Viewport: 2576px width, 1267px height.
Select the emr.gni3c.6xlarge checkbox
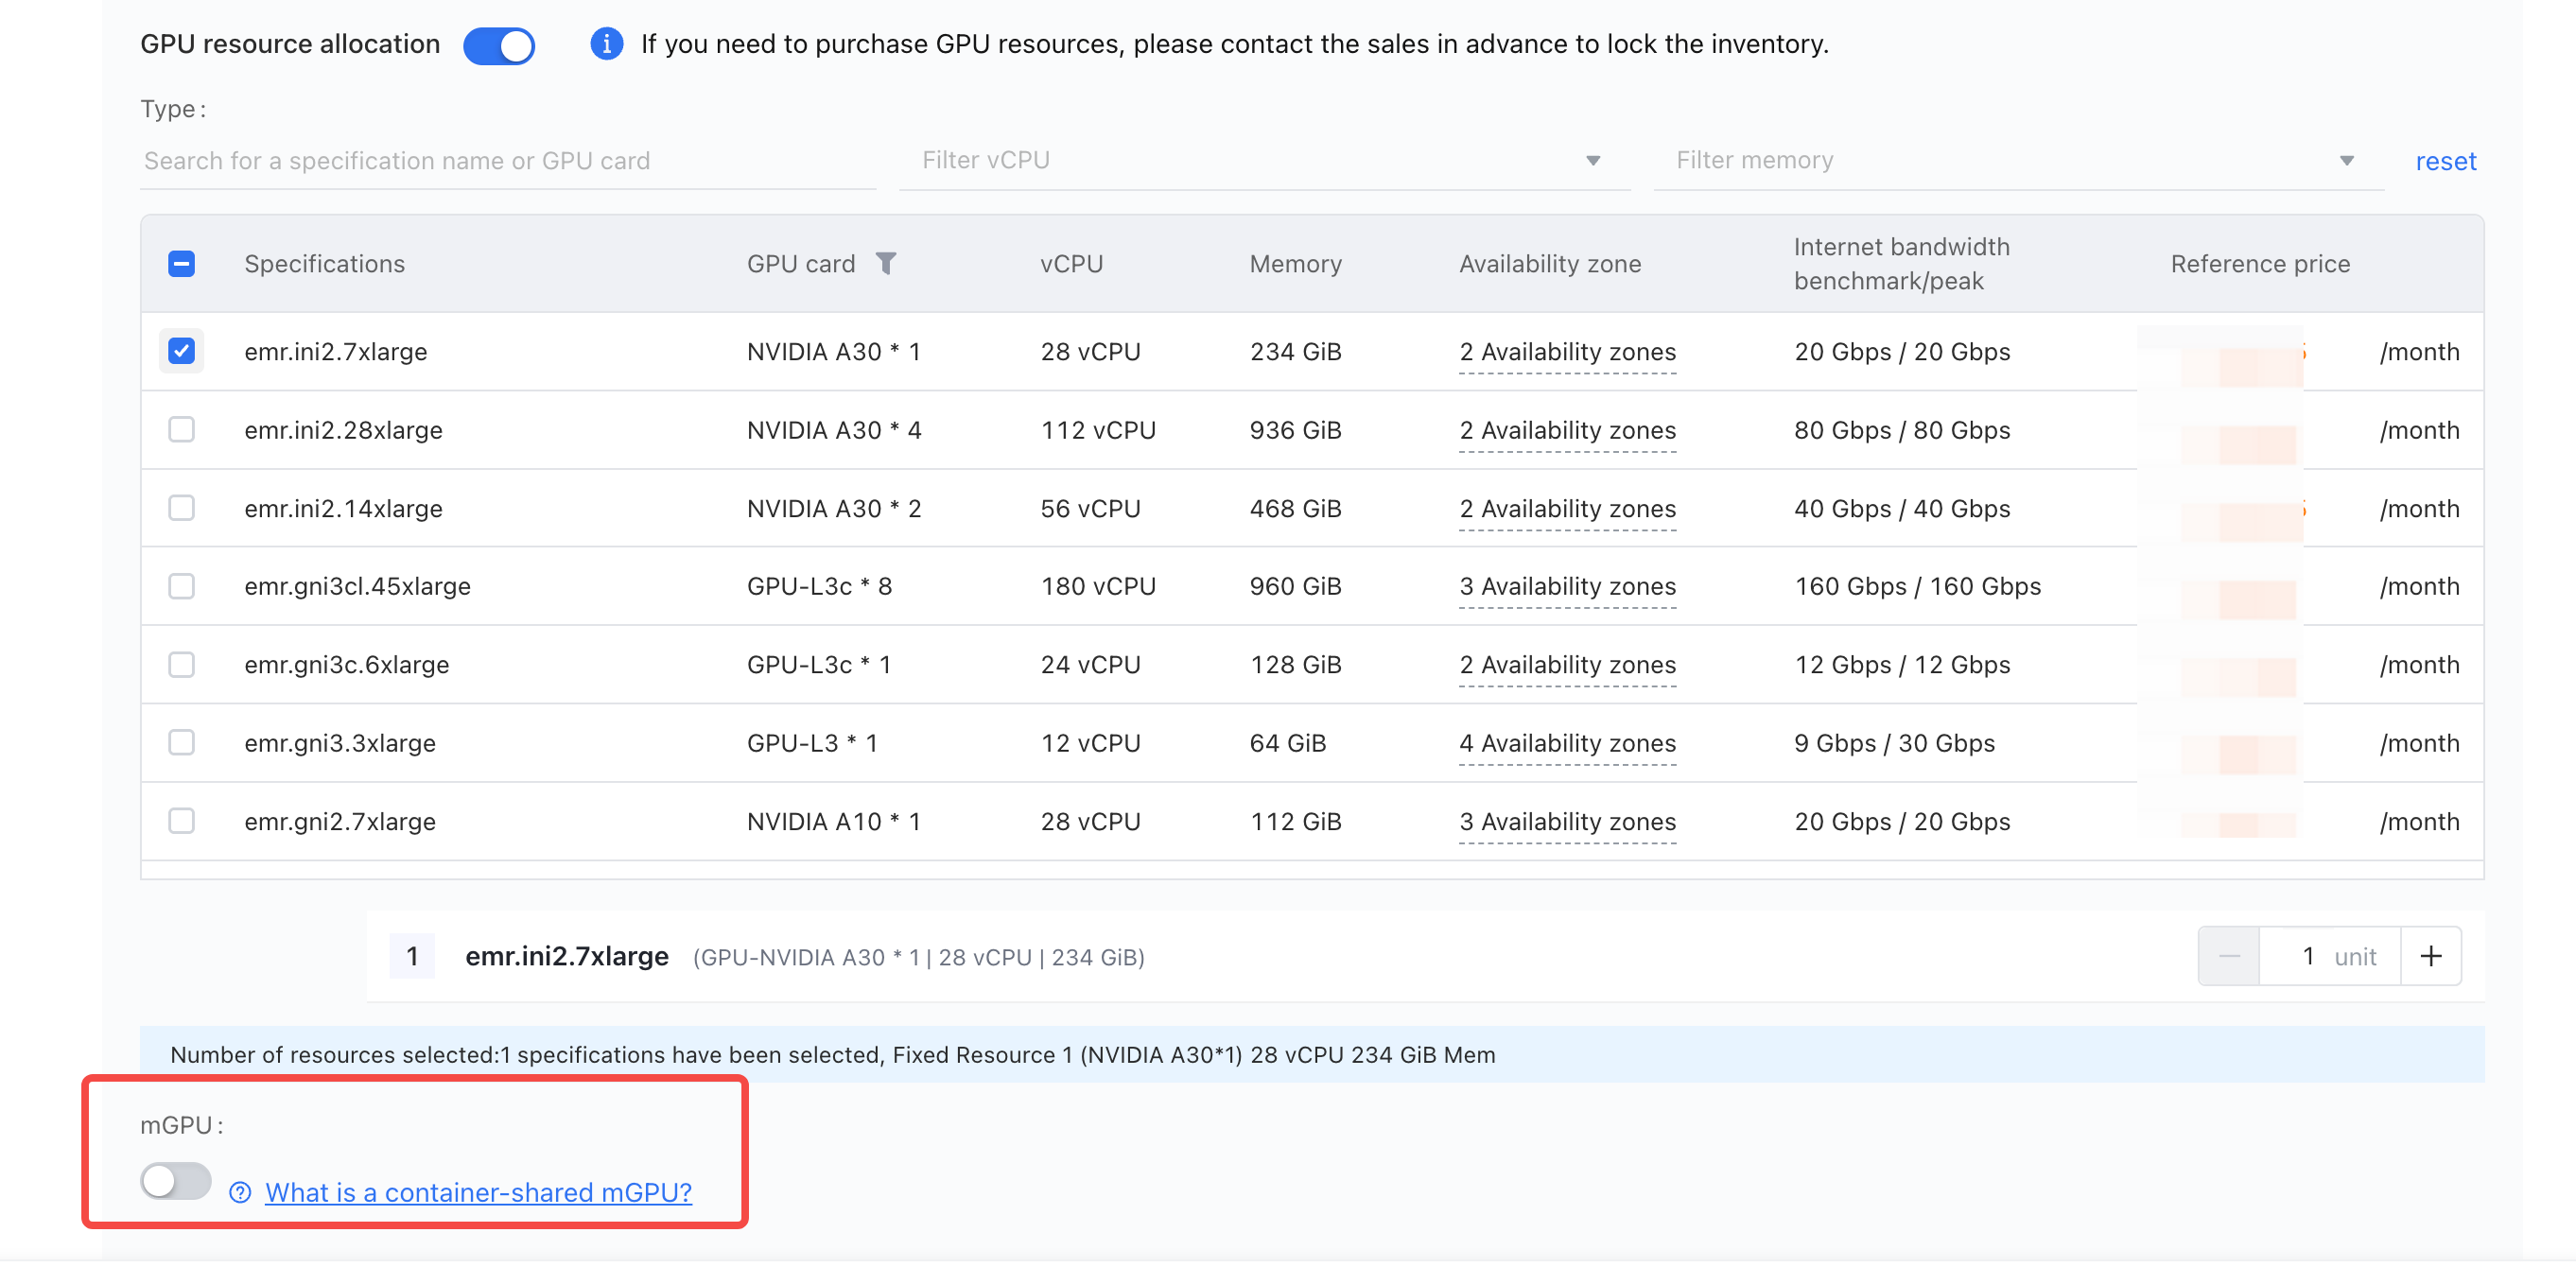pyautogui.click(x=181, y=664)
